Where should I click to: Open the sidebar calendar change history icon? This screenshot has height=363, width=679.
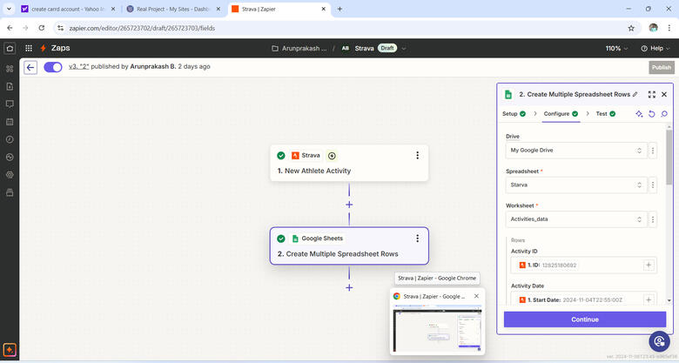10,122
